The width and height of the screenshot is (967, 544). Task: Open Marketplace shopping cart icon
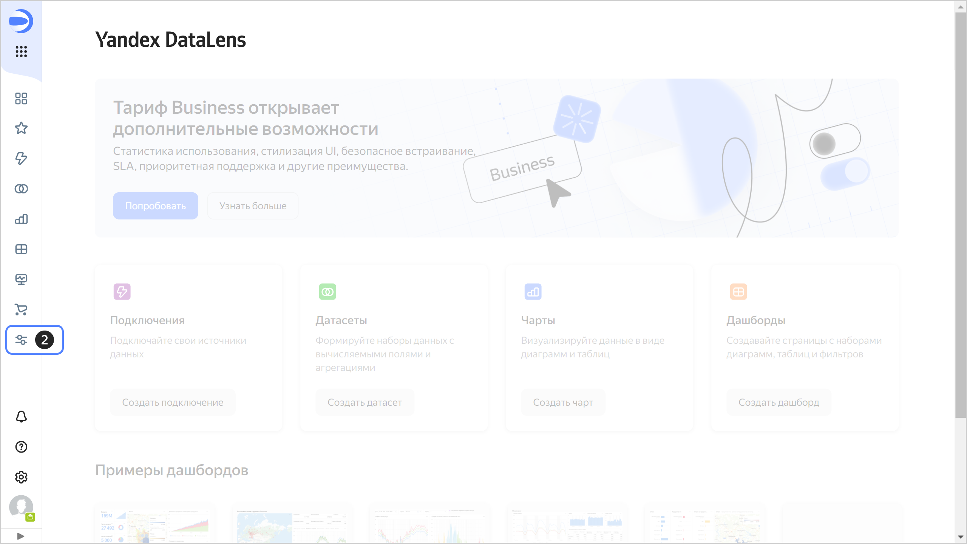tap(21, 309)
